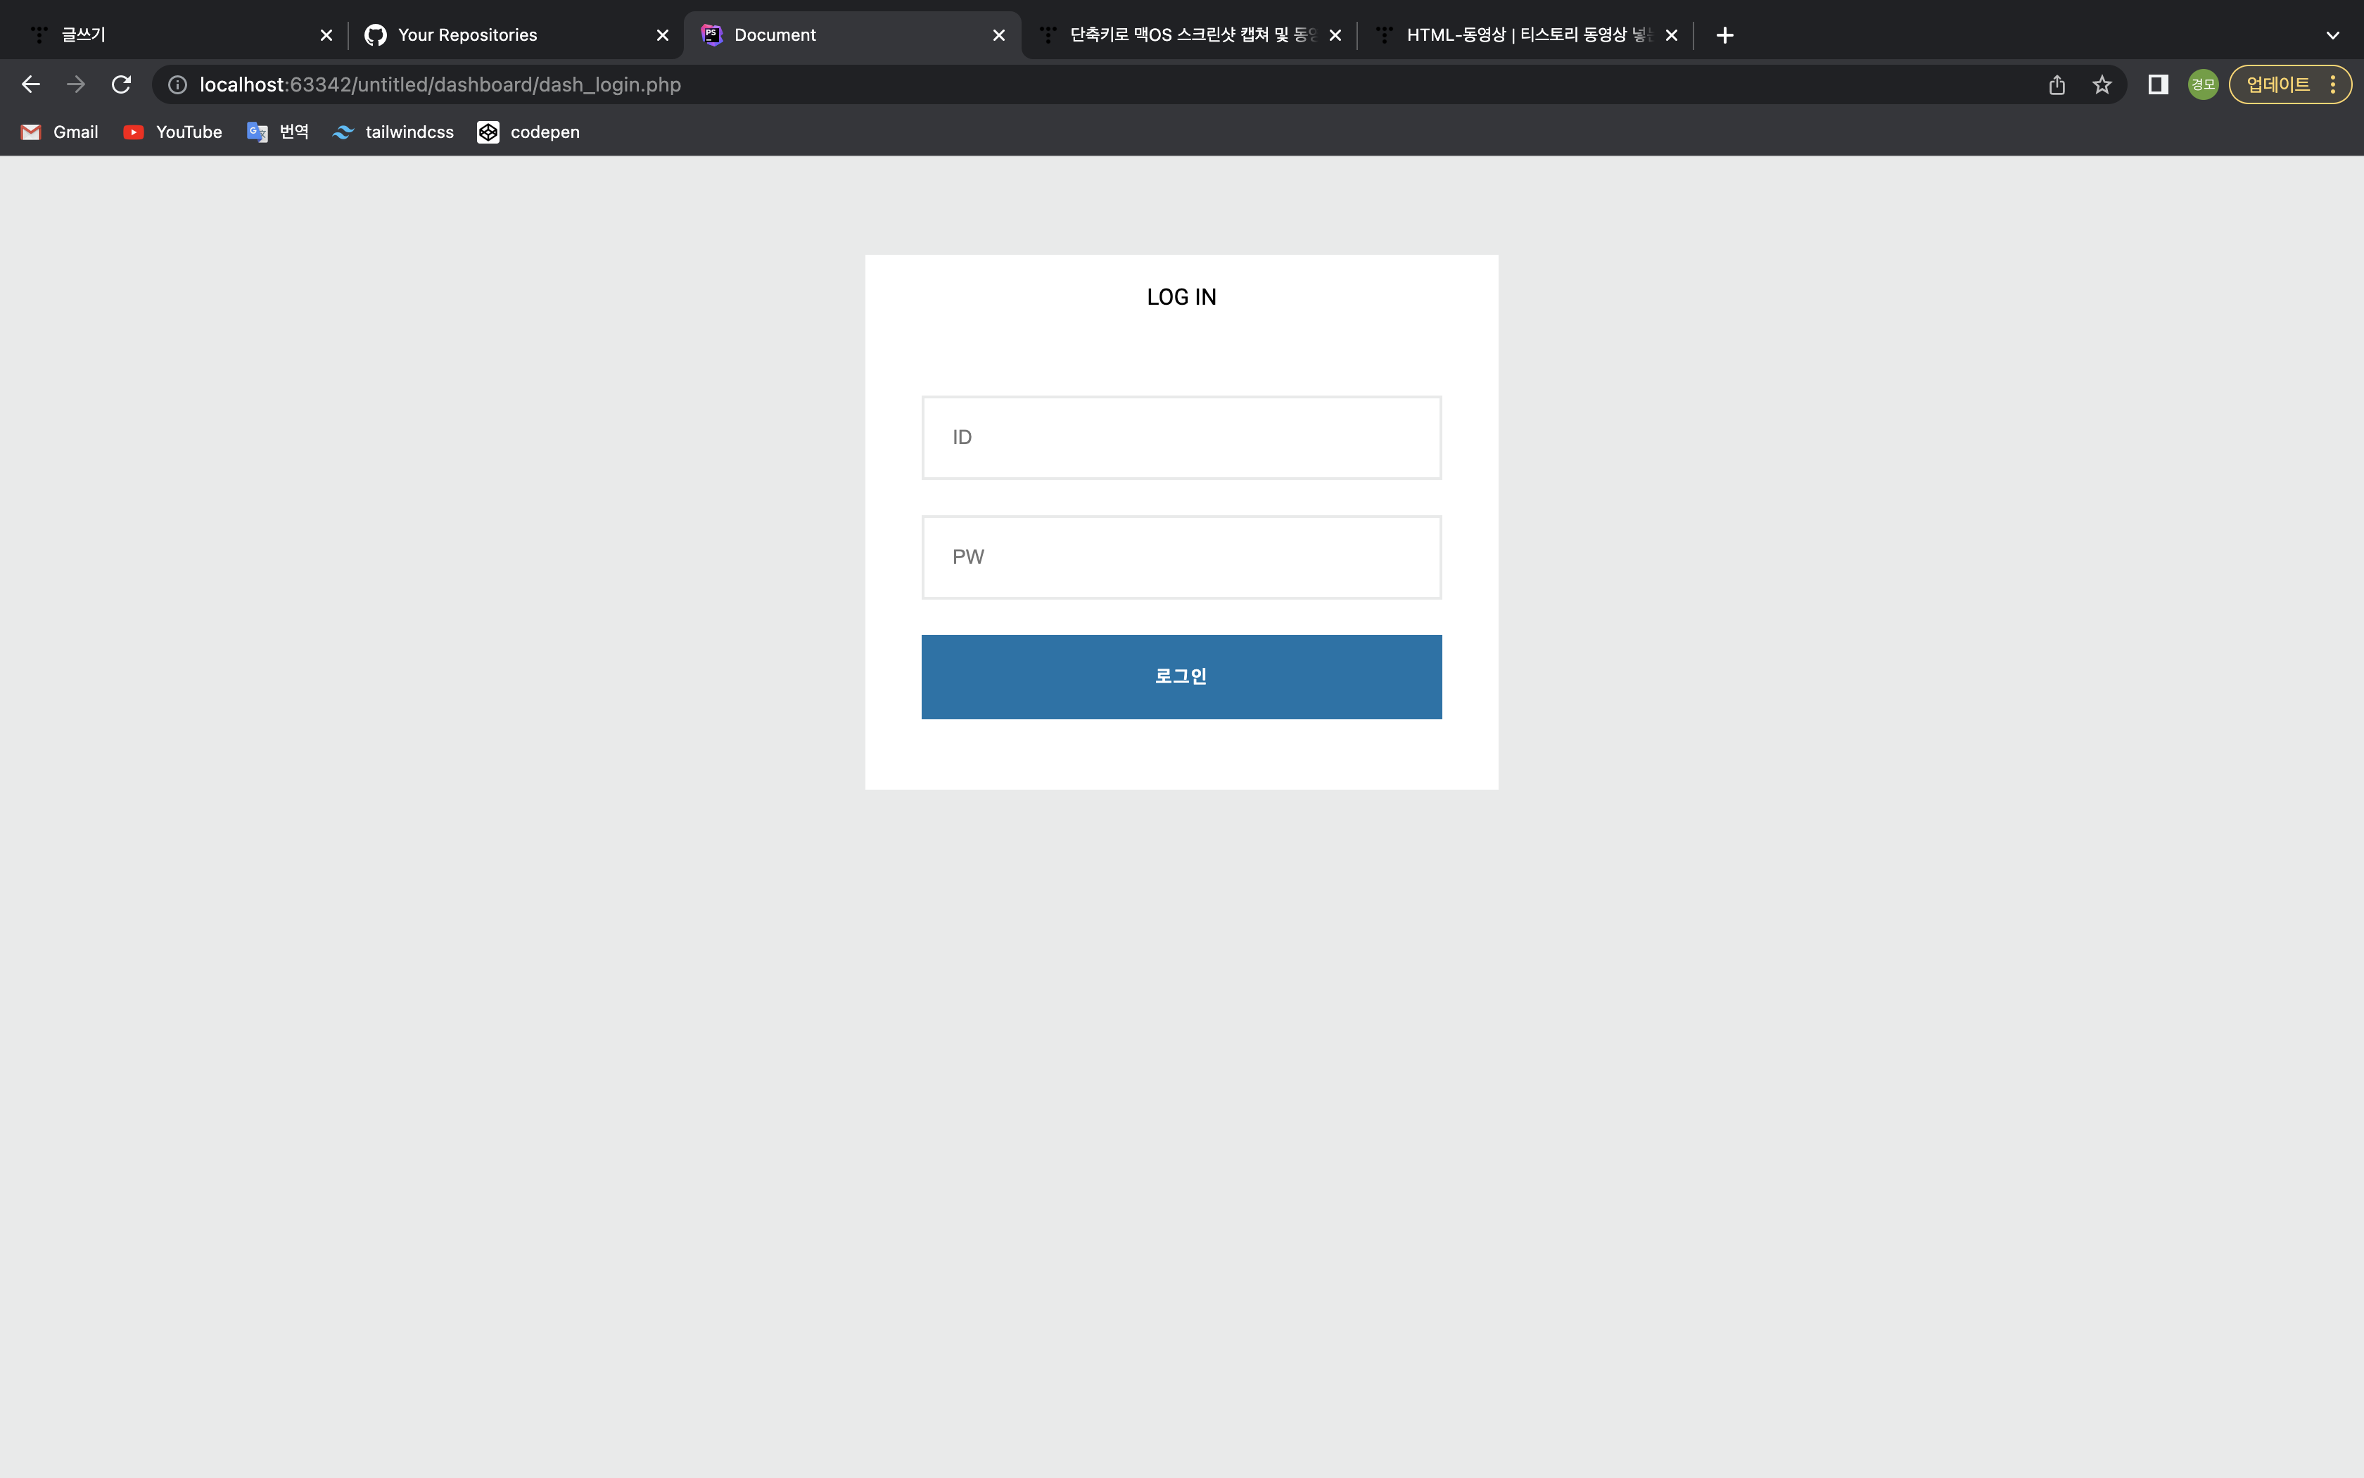2364x1478 pixels.
Task: Close the Document tab
Action: [x=998, y=35]
